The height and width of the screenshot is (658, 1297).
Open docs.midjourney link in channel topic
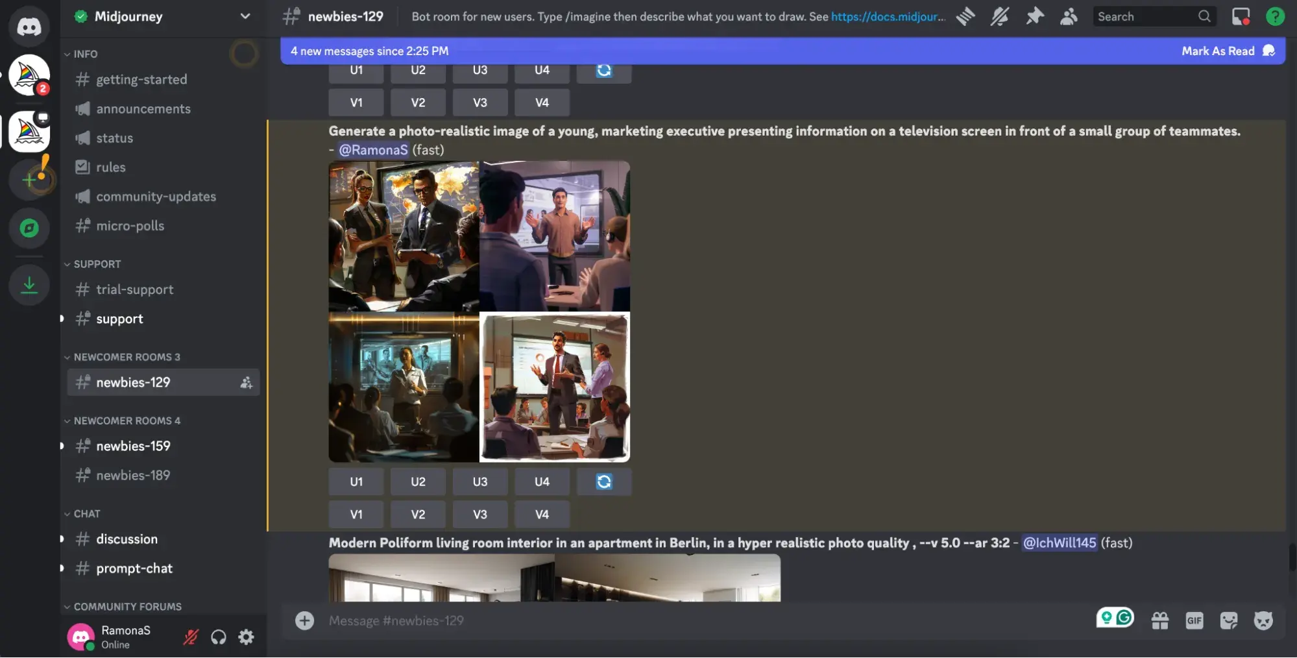tap(888, 16)
